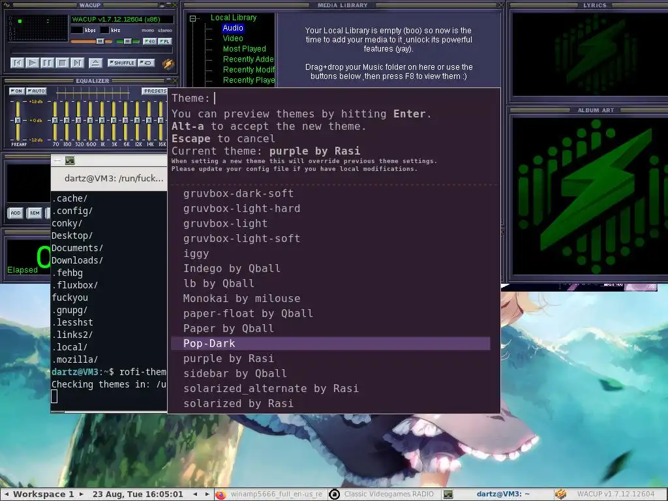Pause playback in WACUP
The image size is (668, 501).
(x=47, y=63)
